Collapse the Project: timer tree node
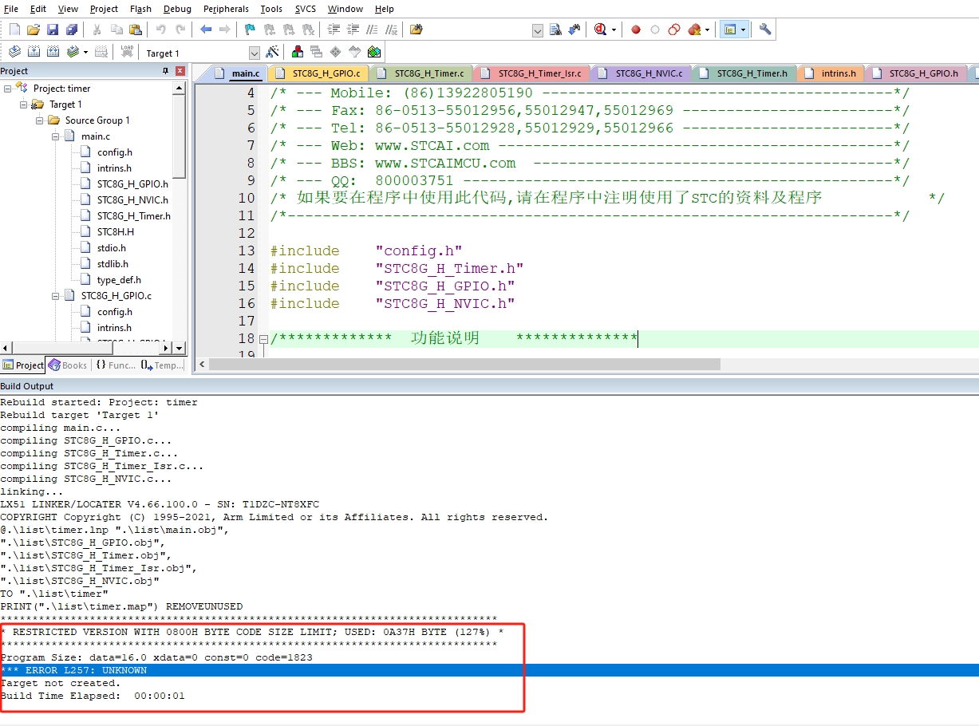 coord(8,89)
